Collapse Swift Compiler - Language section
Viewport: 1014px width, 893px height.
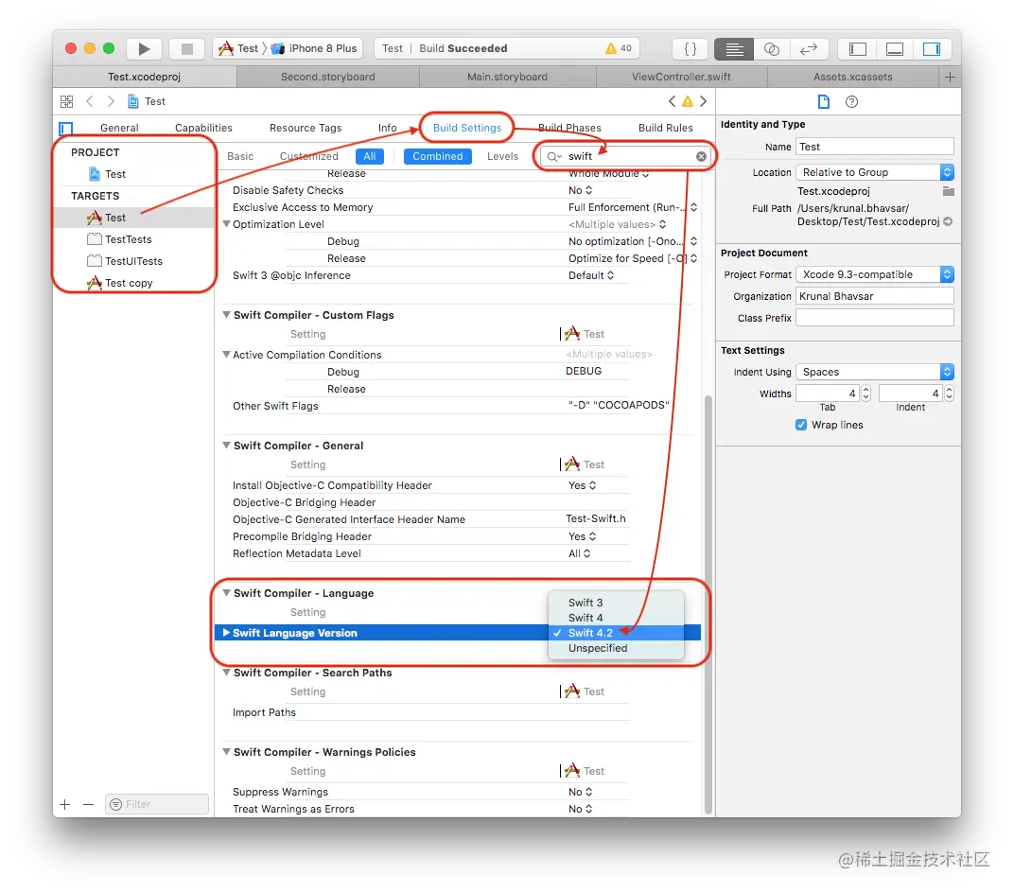(226, 593)
